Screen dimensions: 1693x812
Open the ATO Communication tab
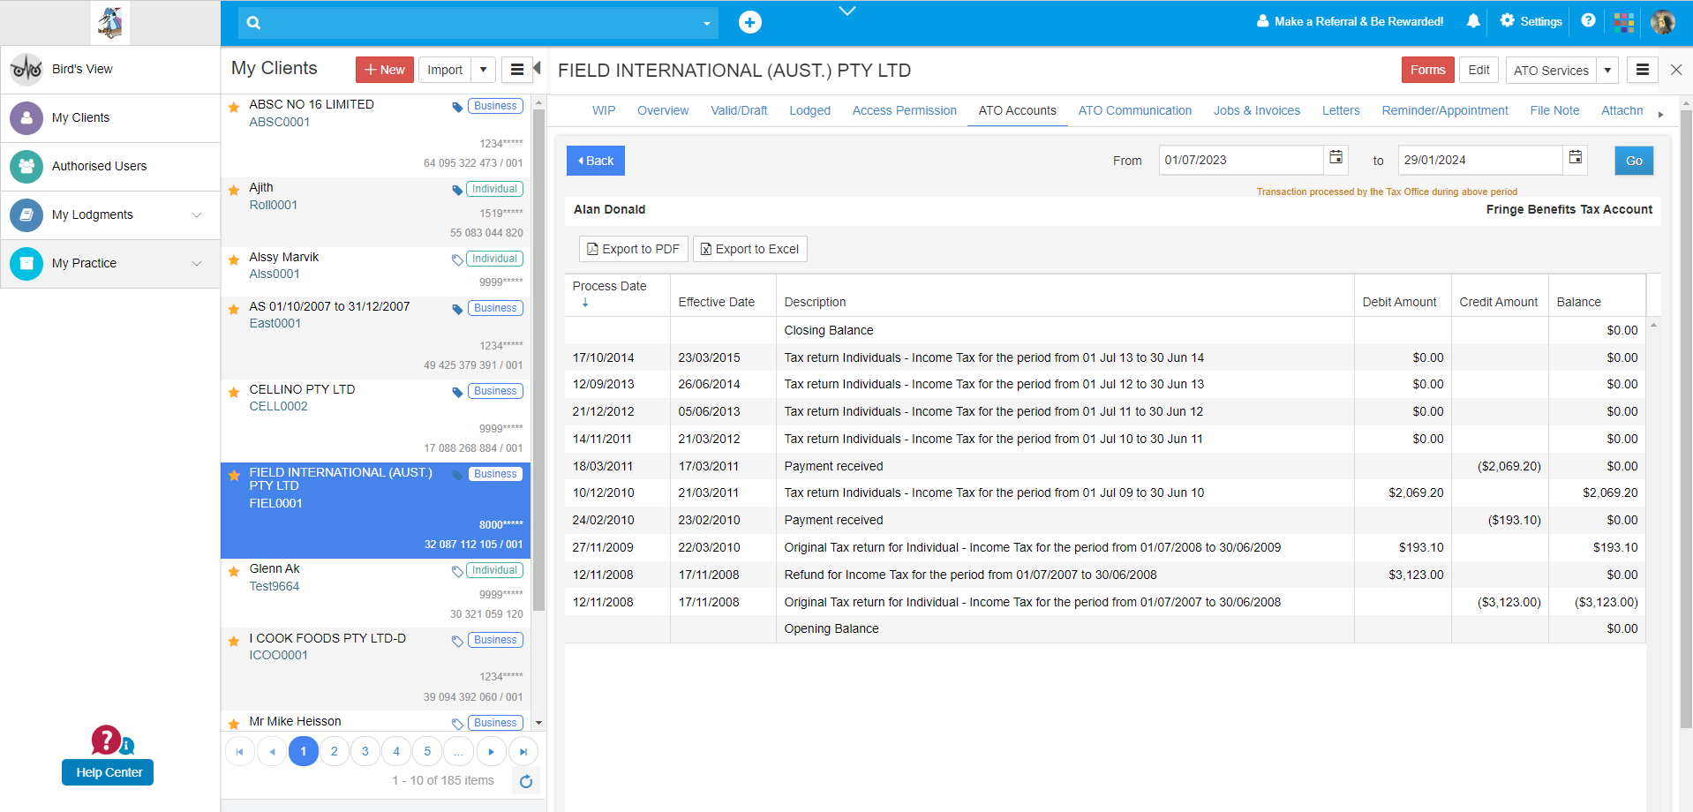[x=1134, y=110]
